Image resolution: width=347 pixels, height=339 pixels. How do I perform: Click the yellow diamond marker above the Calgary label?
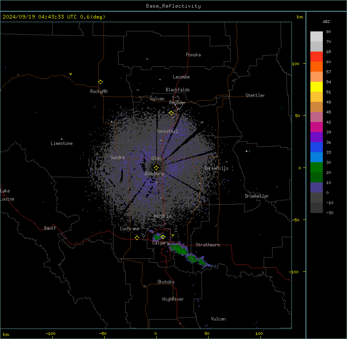coord(163,237)
